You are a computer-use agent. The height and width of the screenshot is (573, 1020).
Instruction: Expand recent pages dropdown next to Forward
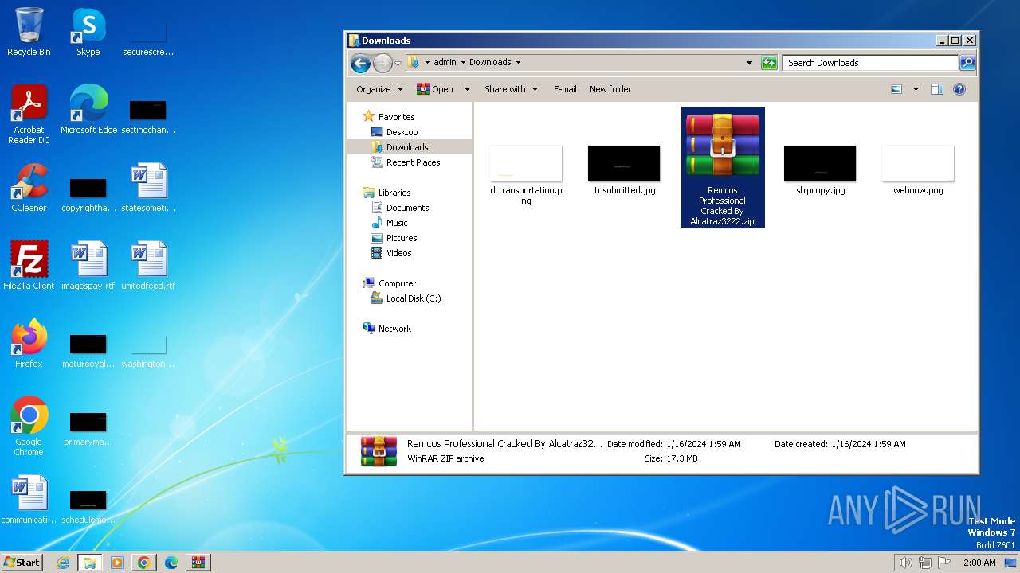pyautogui.click(x=398, y=63)
